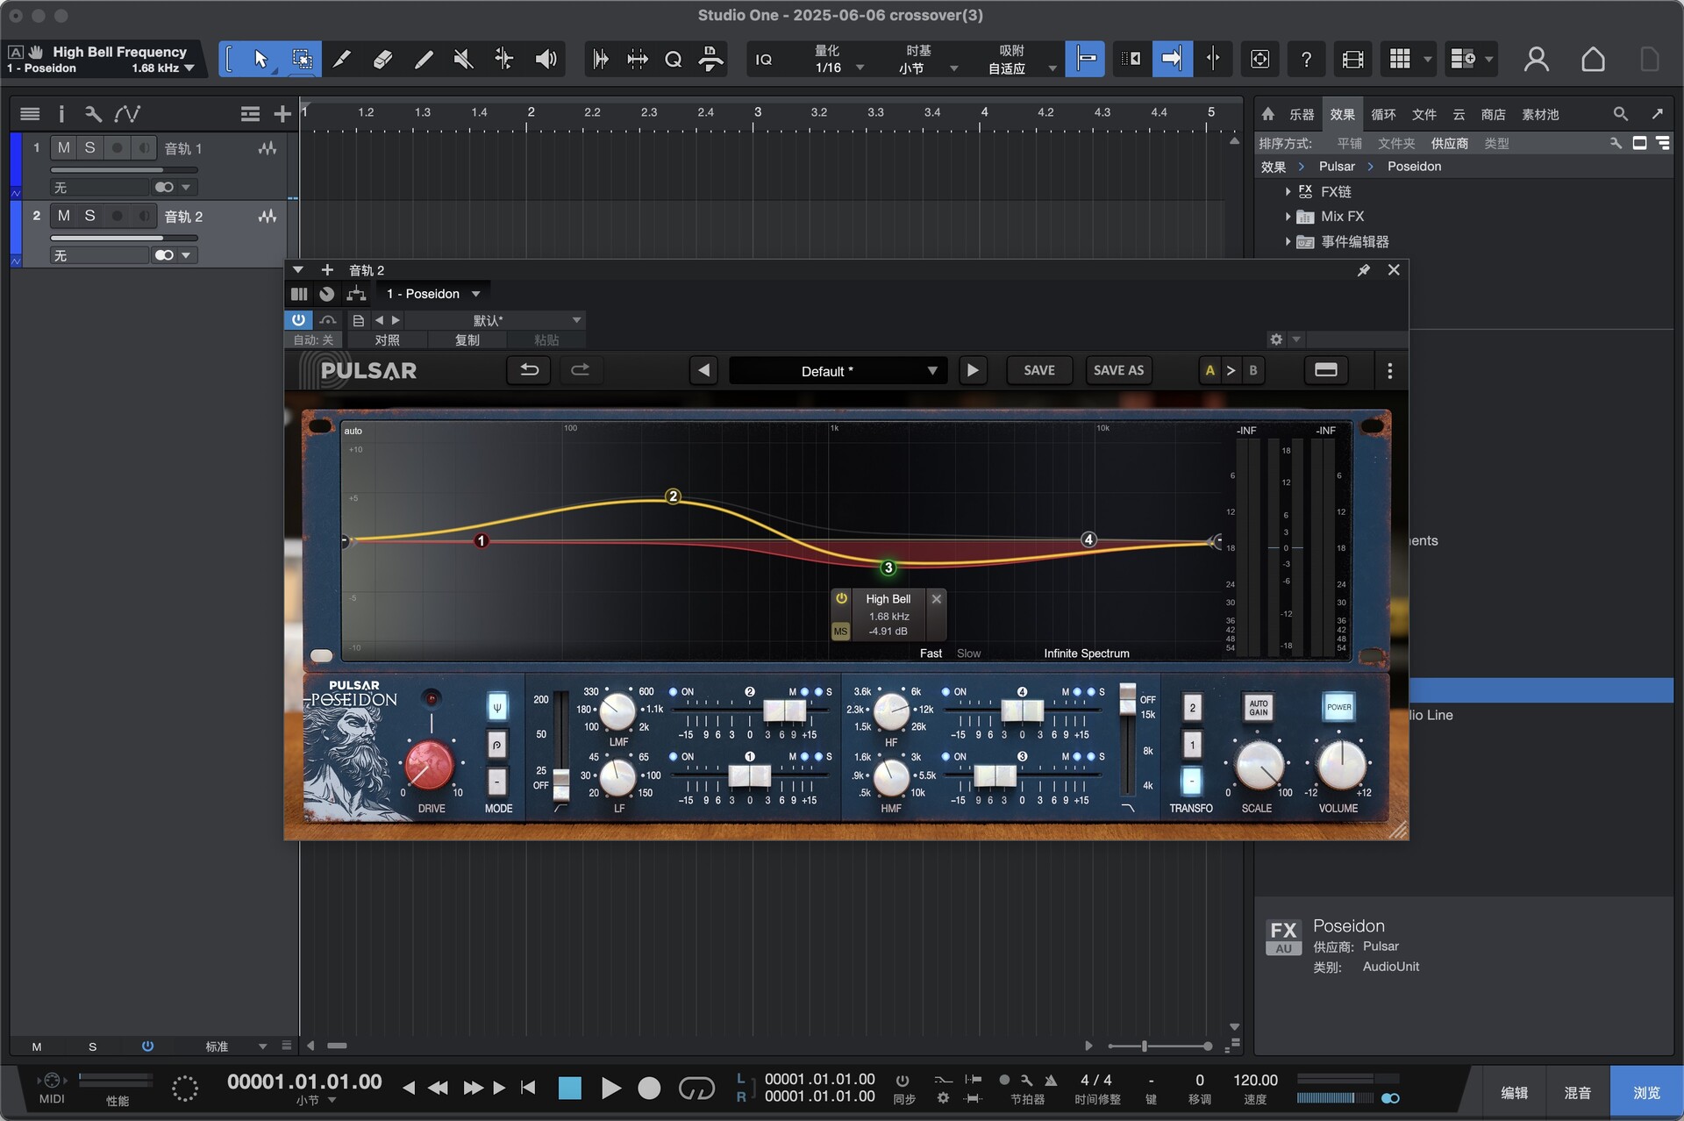Image resolution: width=1684 pixels, height=1121 pixels.
Task: Expand the Mix FX folder
Action: tap(1288, 216)
